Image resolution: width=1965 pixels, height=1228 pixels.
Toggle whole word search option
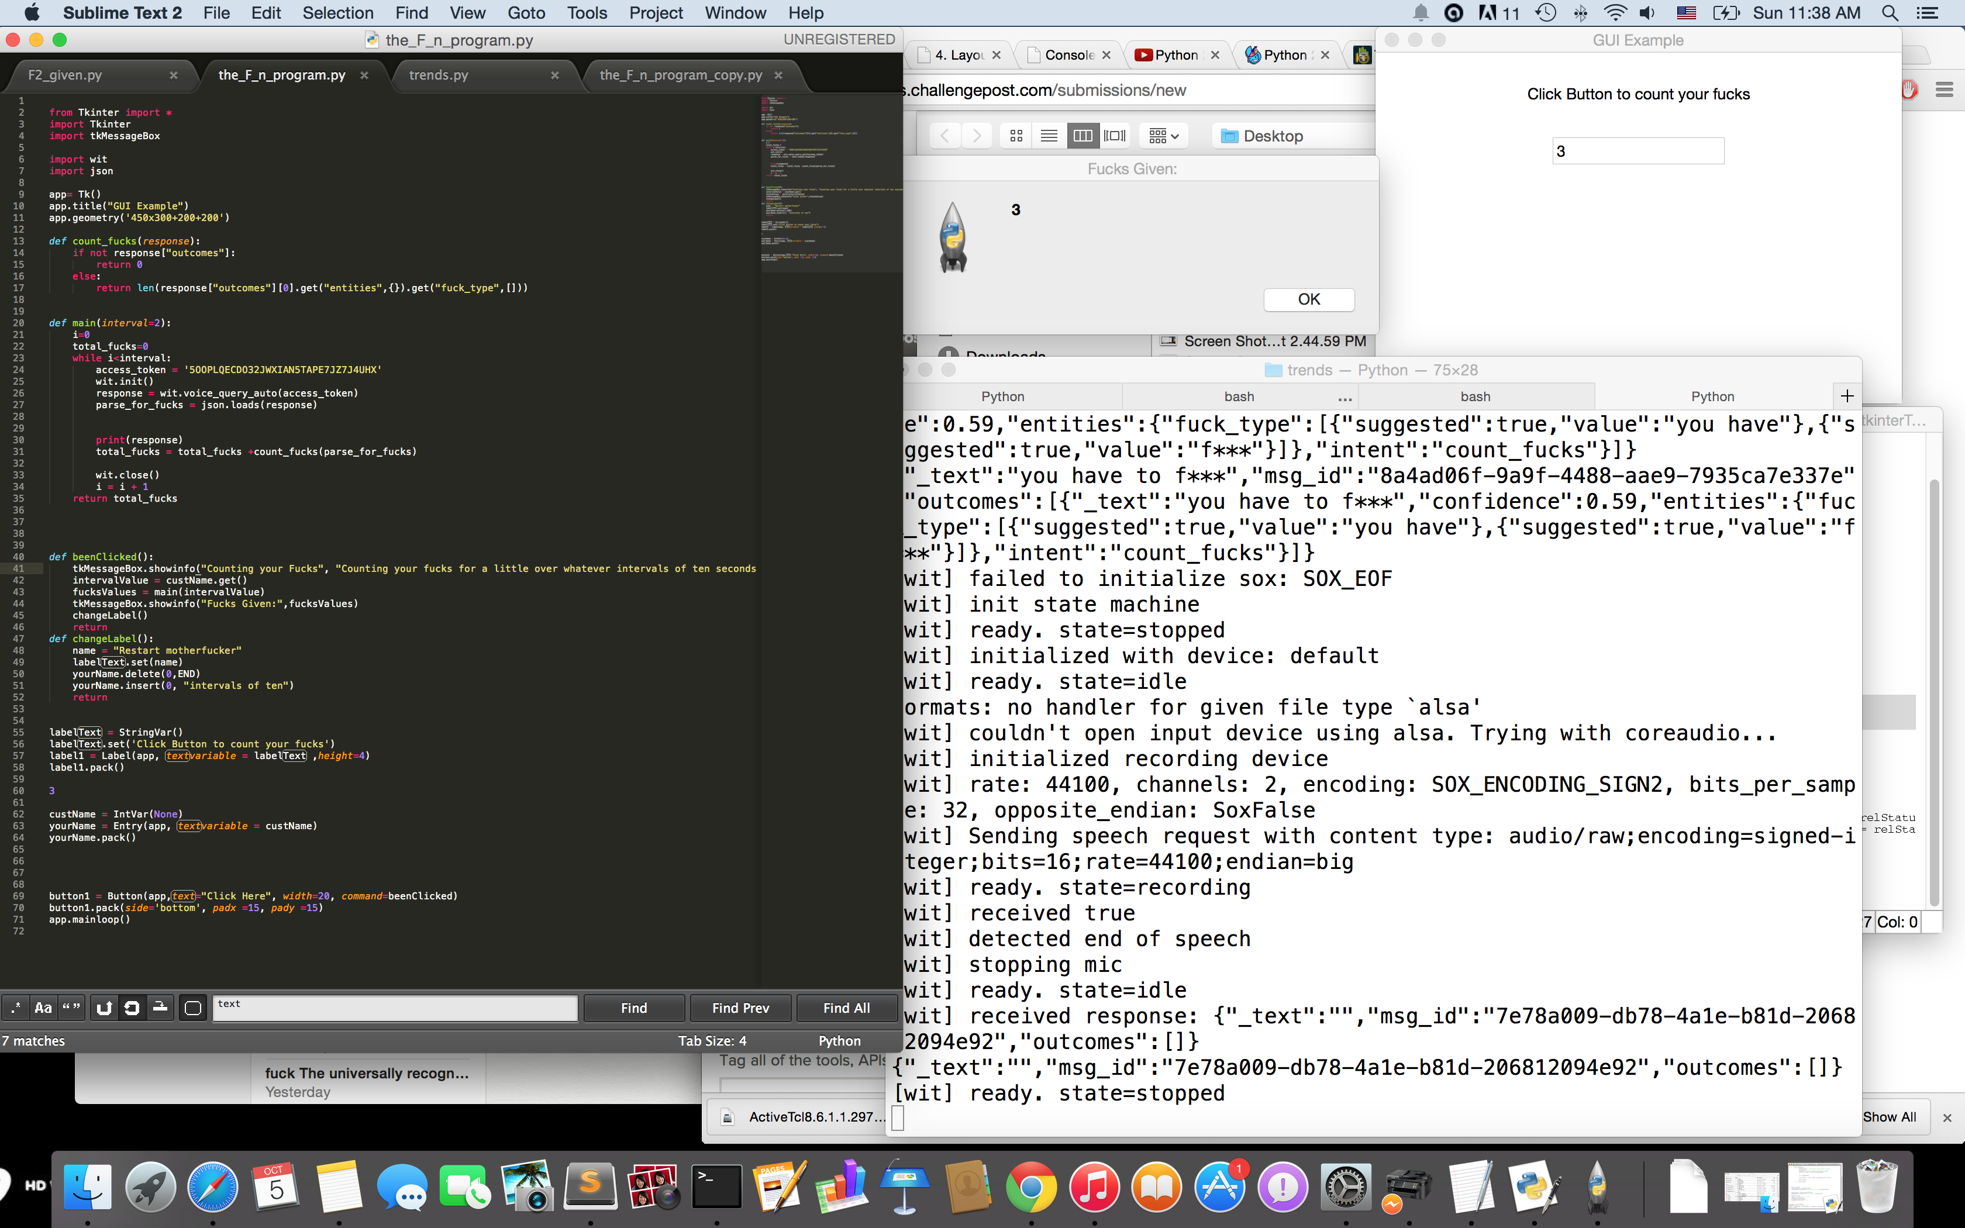click(x=71, y=1008)
